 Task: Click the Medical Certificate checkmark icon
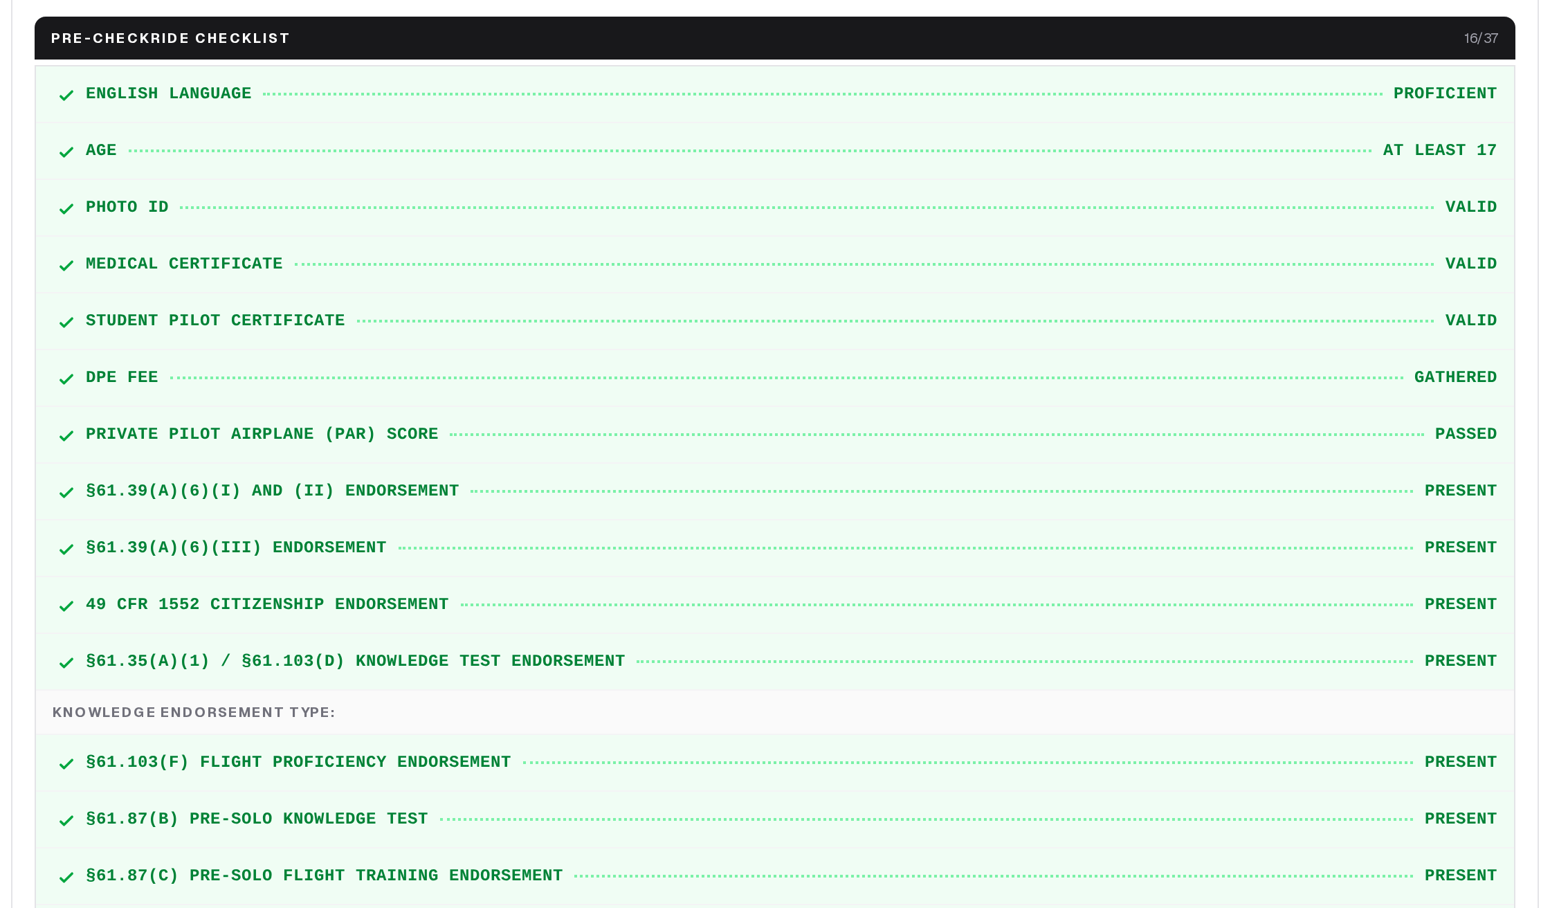coord(66,265)
